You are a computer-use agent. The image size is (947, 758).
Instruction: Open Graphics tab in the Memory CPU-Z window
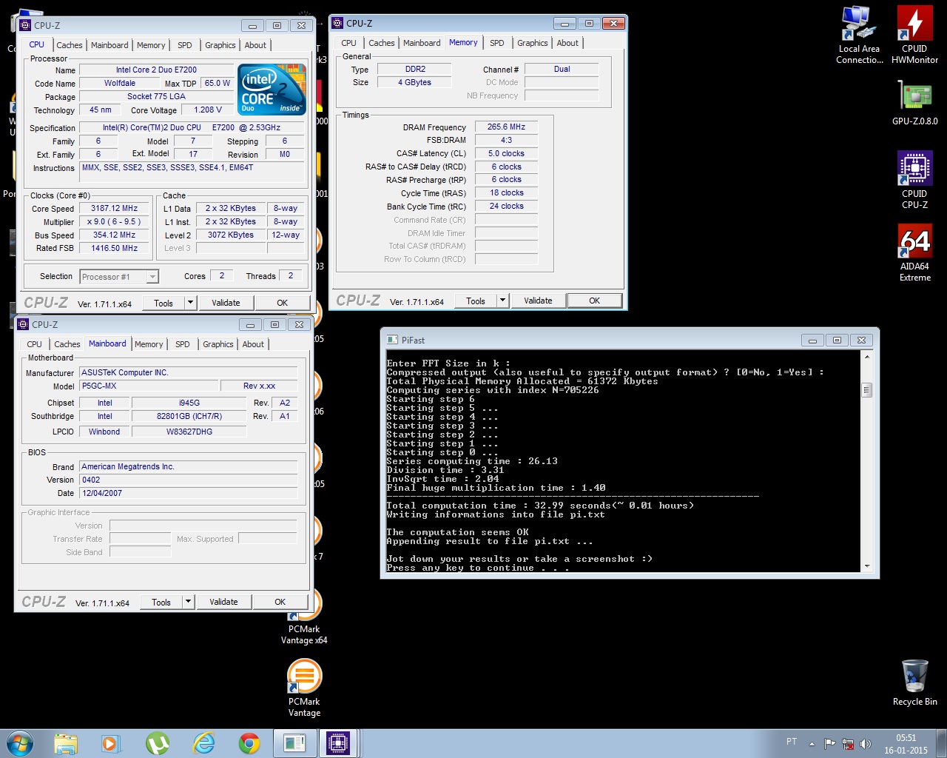533,43
